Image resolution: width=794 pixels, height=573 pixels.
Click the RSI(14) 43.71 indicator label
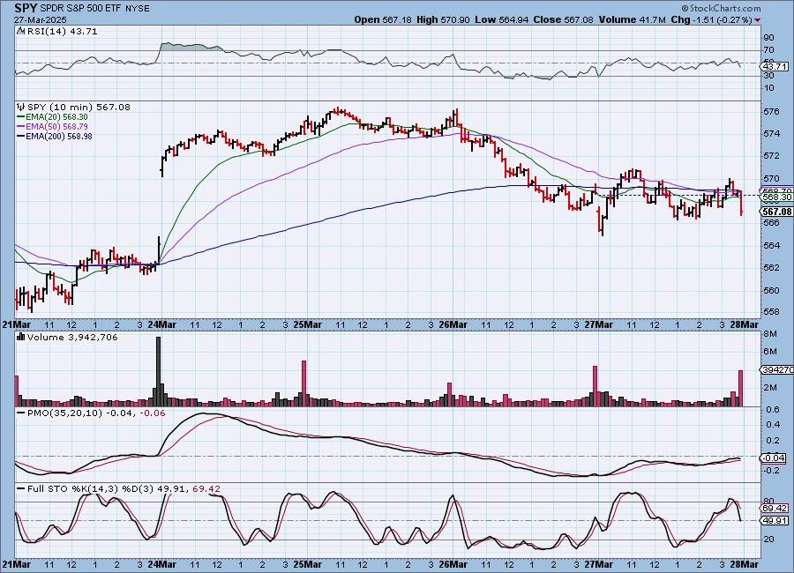click(62, 31)
